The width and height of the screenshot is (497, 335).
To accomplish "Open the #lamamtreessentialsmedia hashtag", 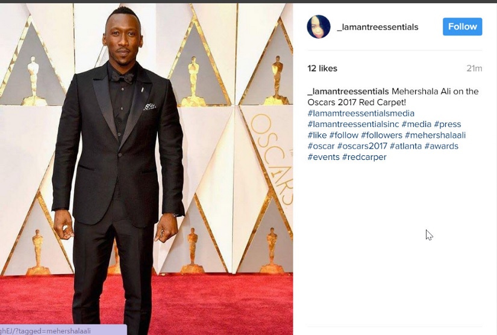I will pos(361,113).
